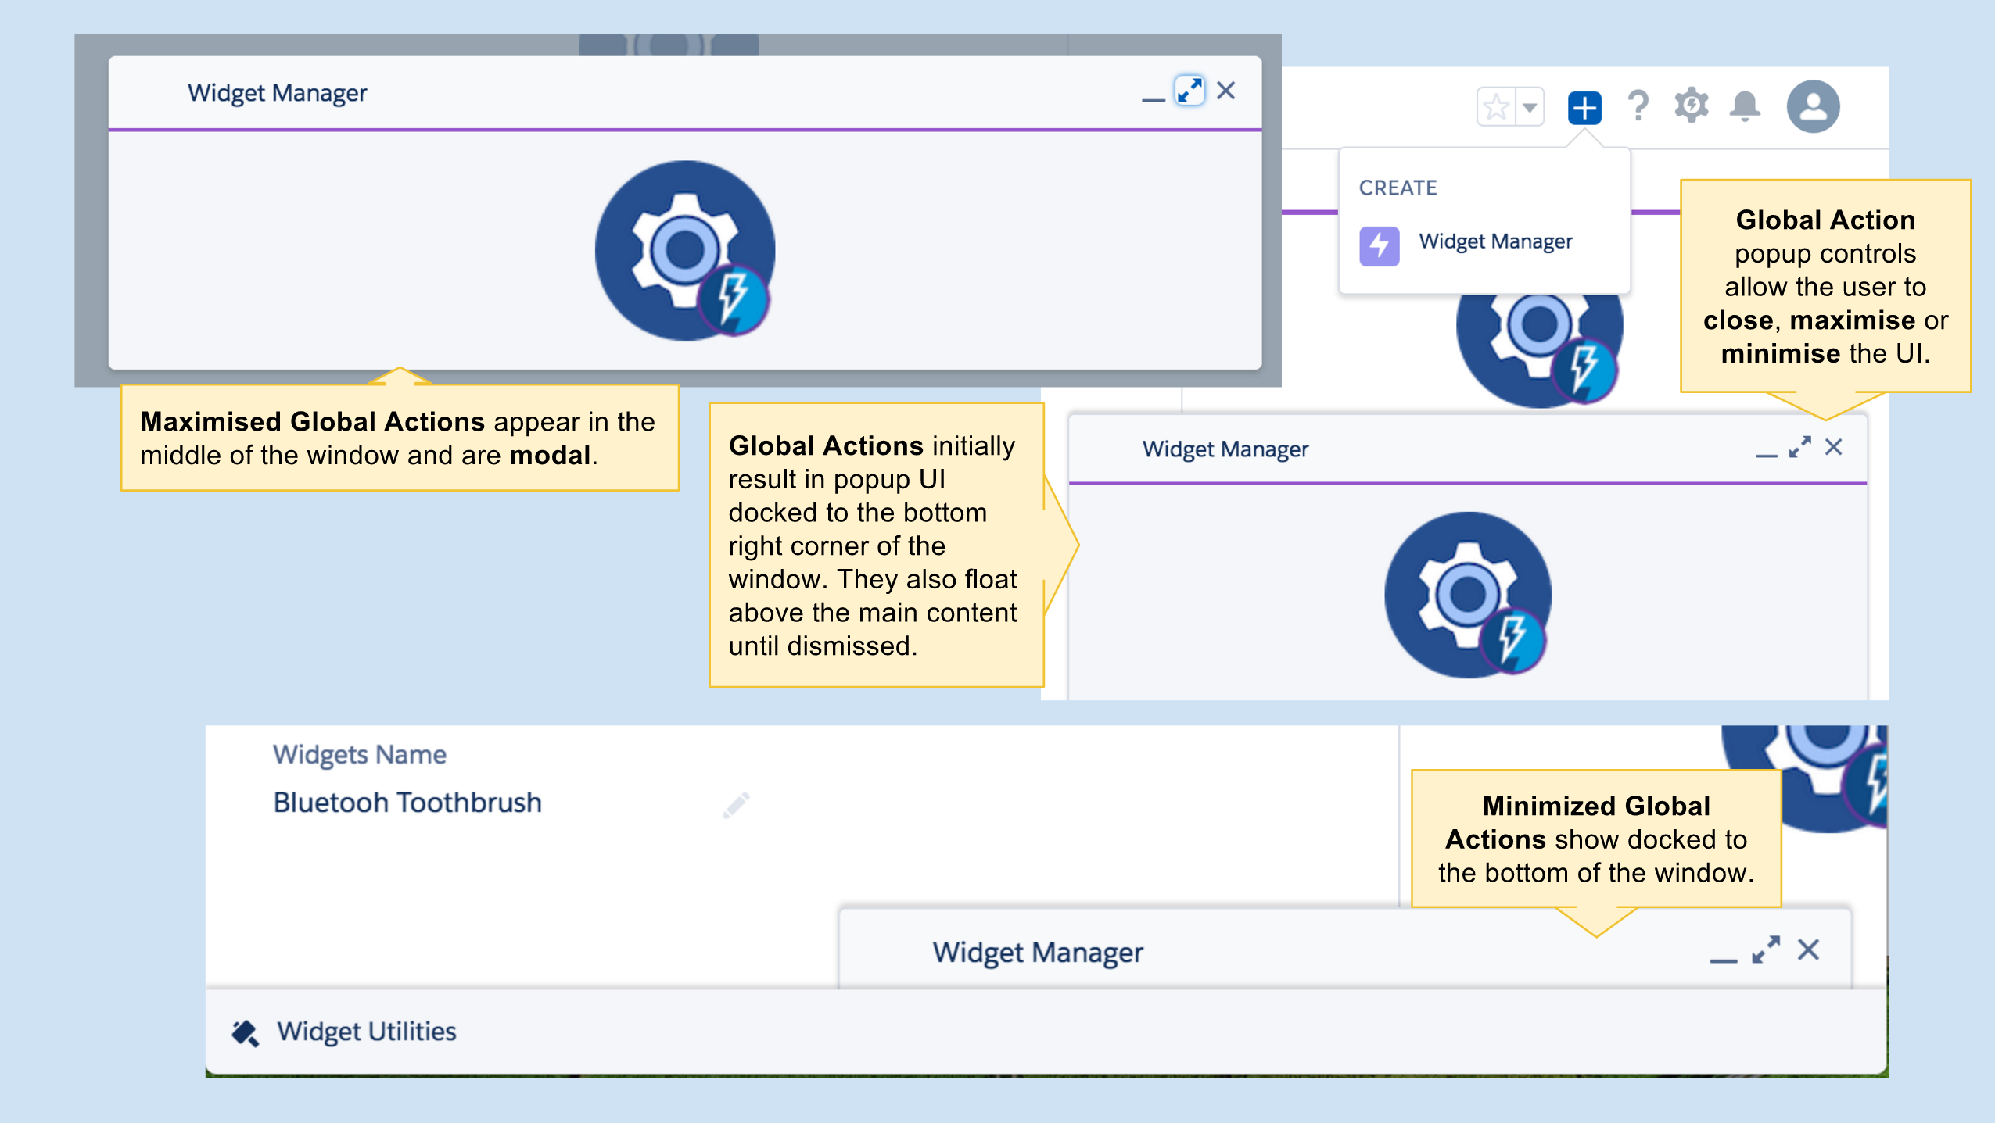1995x1123 pixels.
Task: Edit Widgets Name with the pencil icon
Action: pos(736,805)
